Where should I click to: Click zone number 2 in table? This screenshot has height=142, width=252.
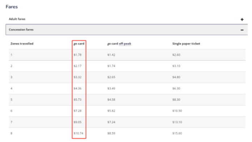(x=12, y=66)
